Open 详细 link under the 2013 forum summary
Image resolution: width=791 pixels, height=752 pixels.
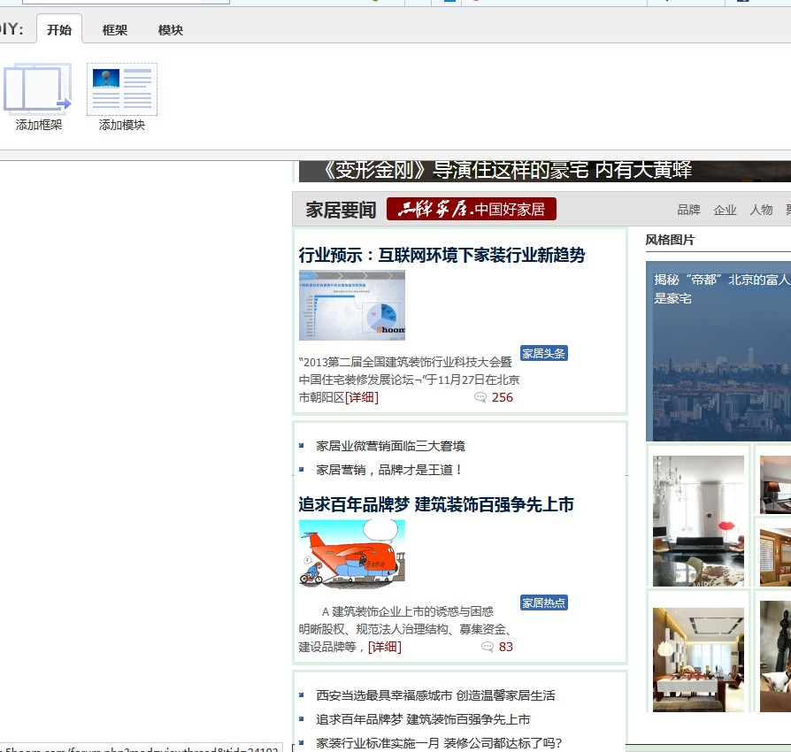point(362,397)
